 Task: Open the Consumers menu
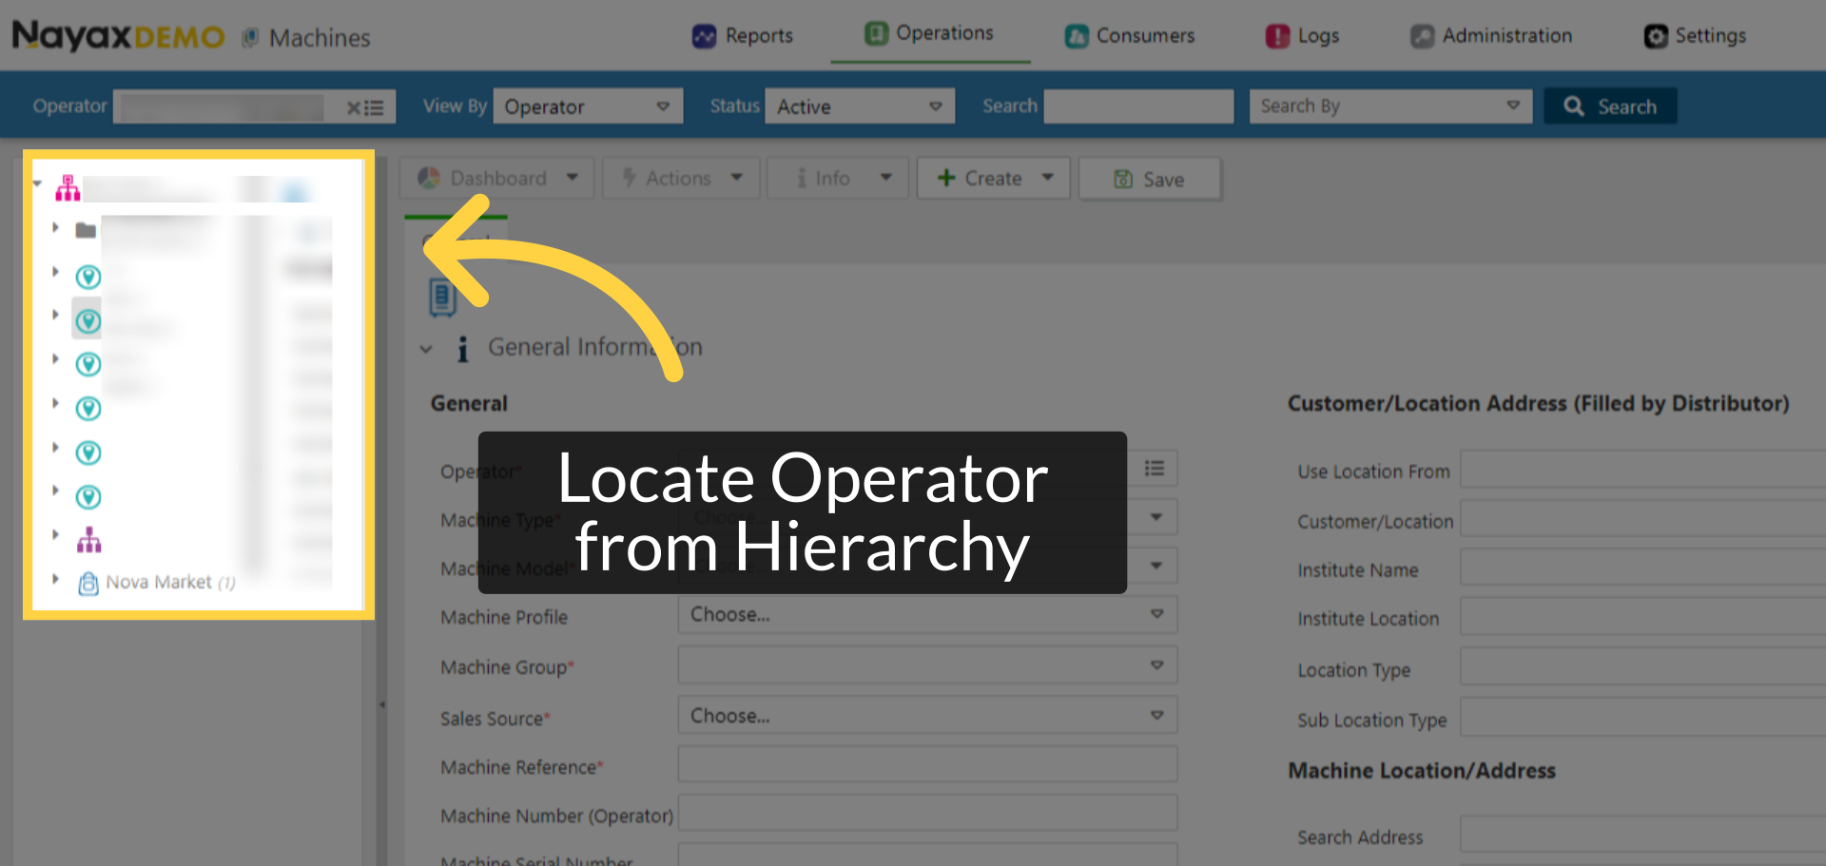coord(1129,36)
